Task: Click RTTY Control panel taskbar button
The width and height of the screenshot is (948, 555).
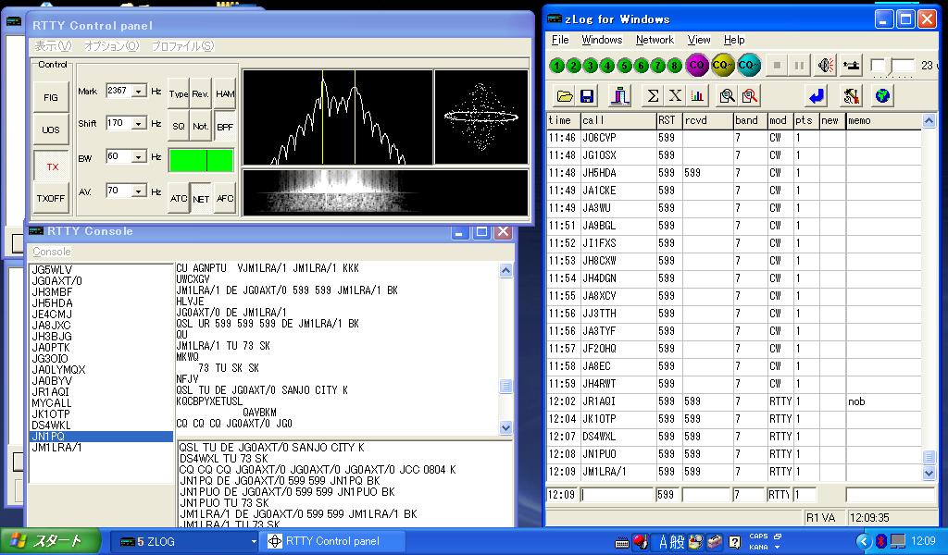Action: coord(332,542)
